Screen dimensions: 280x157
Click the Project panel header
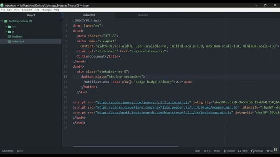click(31, 15)
